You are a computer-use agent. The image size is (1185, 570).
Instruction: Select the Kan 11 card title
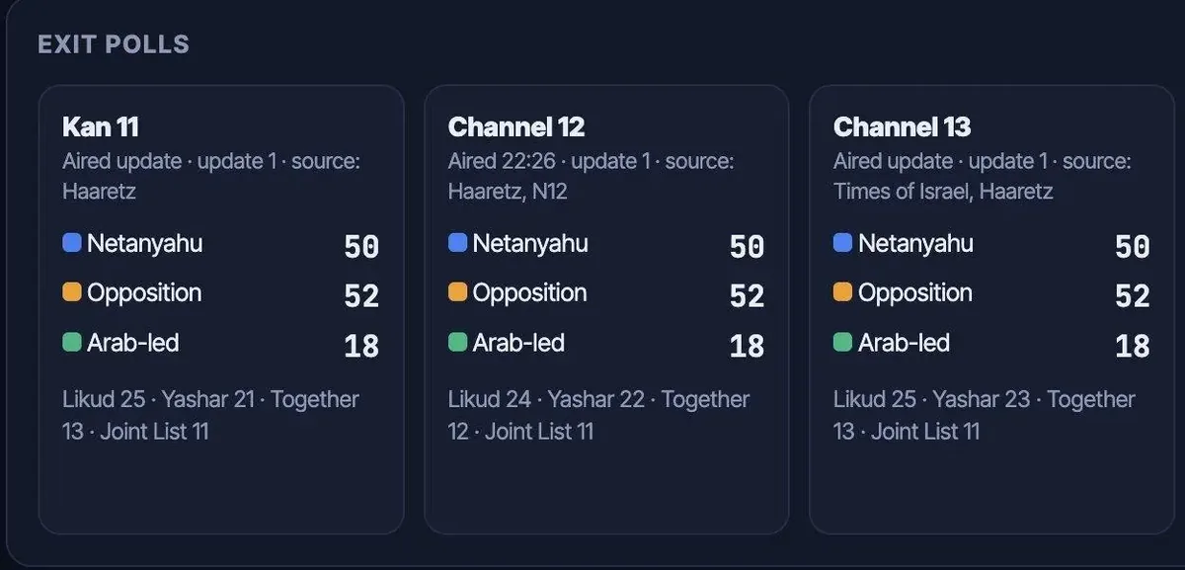101,127
